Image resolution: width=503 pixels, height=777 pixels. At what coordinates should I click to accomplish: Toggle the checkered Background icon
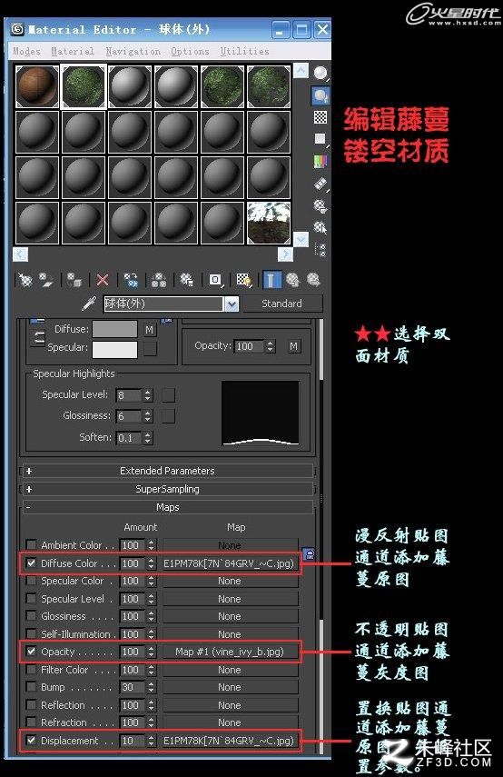[321, 117]
